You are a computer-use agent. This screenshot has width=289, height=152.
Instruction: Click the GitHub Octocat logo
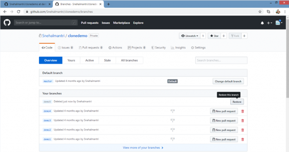[7, 23]
